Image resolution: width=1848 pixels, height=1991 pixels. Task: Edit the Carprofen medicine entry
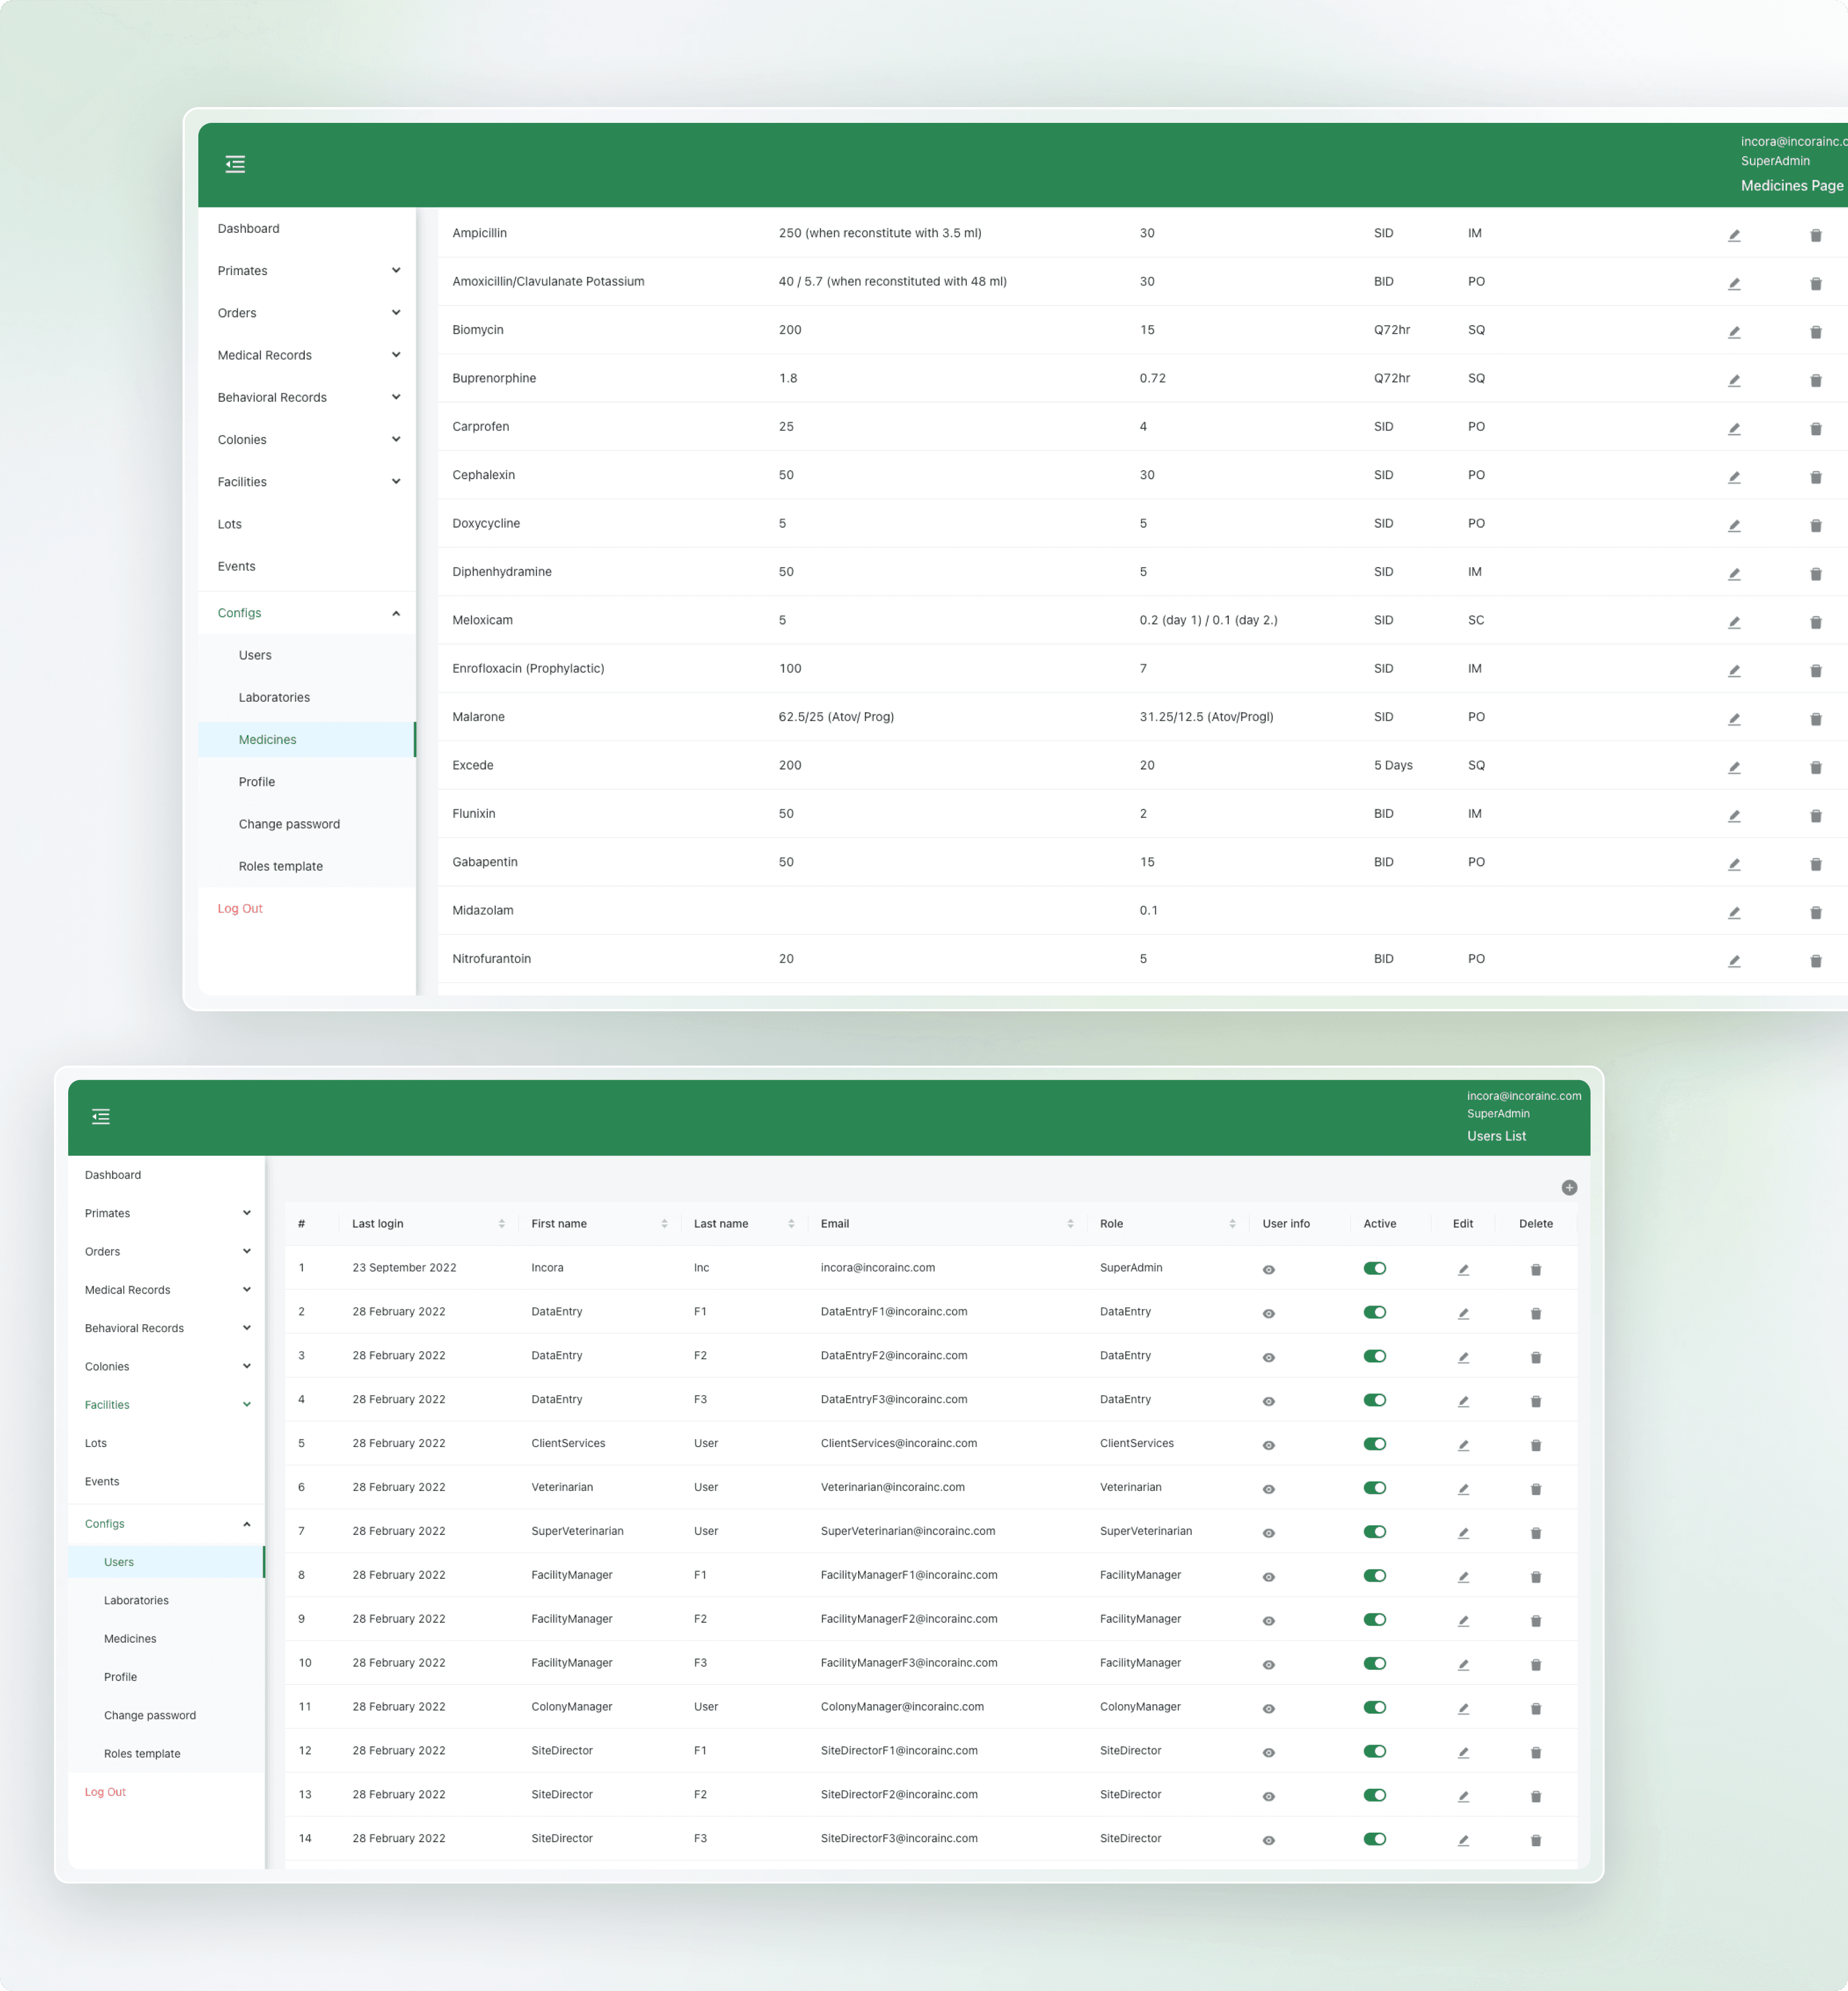point(1734,428)
